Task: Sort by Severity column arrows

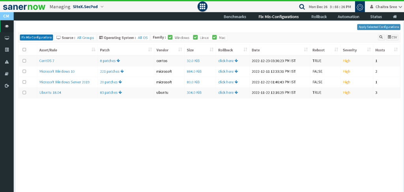Action: click(x=369, y=50)
